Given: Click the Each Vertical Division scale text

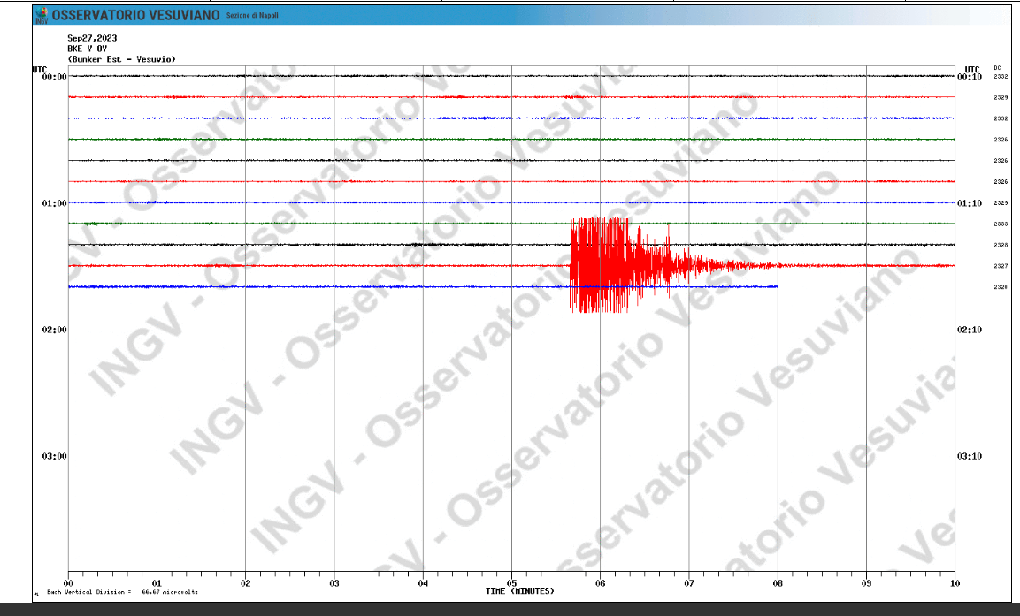Looking at the screenshot, I should [x=123, y=592].
